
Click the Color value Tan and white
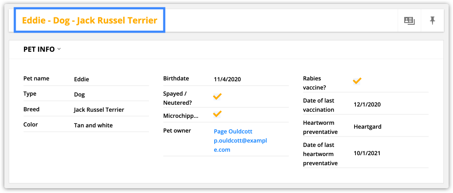point(93,125)
